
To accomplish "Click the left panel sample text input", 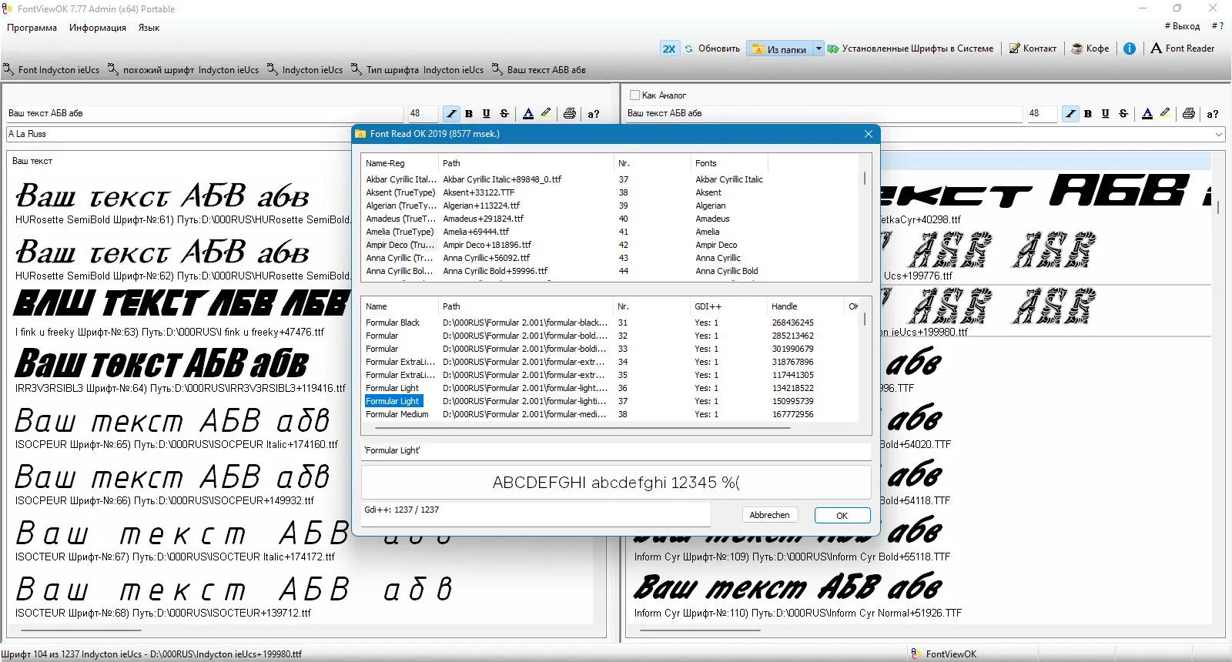I will (x=204, y=113).
